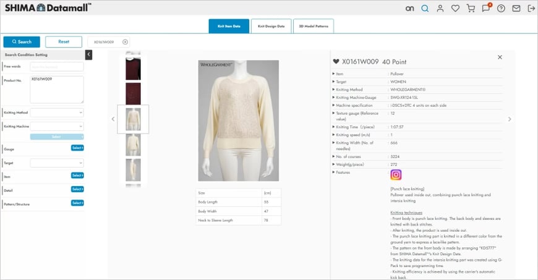Select the cream pullover side view thumbnail
538x280 pixels.
[133, 170]
